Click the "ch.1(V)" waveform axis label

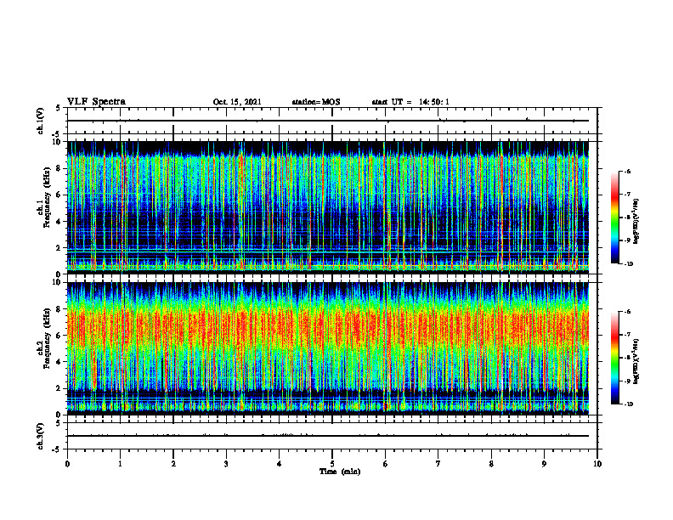40,121
